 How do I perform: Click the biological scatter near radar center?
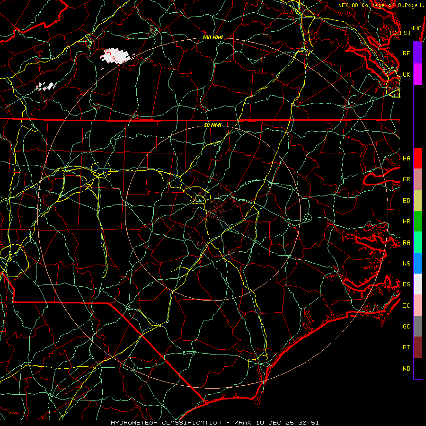click(x=214, y=211)
